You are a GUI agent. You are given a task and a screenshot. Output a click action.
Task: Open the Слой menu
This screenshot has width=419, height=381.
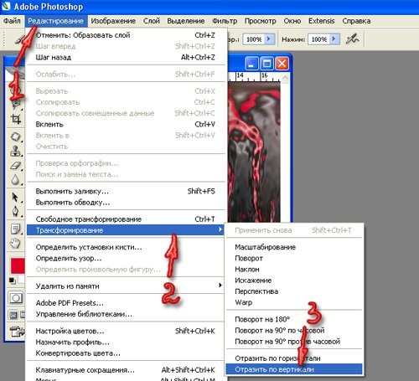tap(152, 21)
